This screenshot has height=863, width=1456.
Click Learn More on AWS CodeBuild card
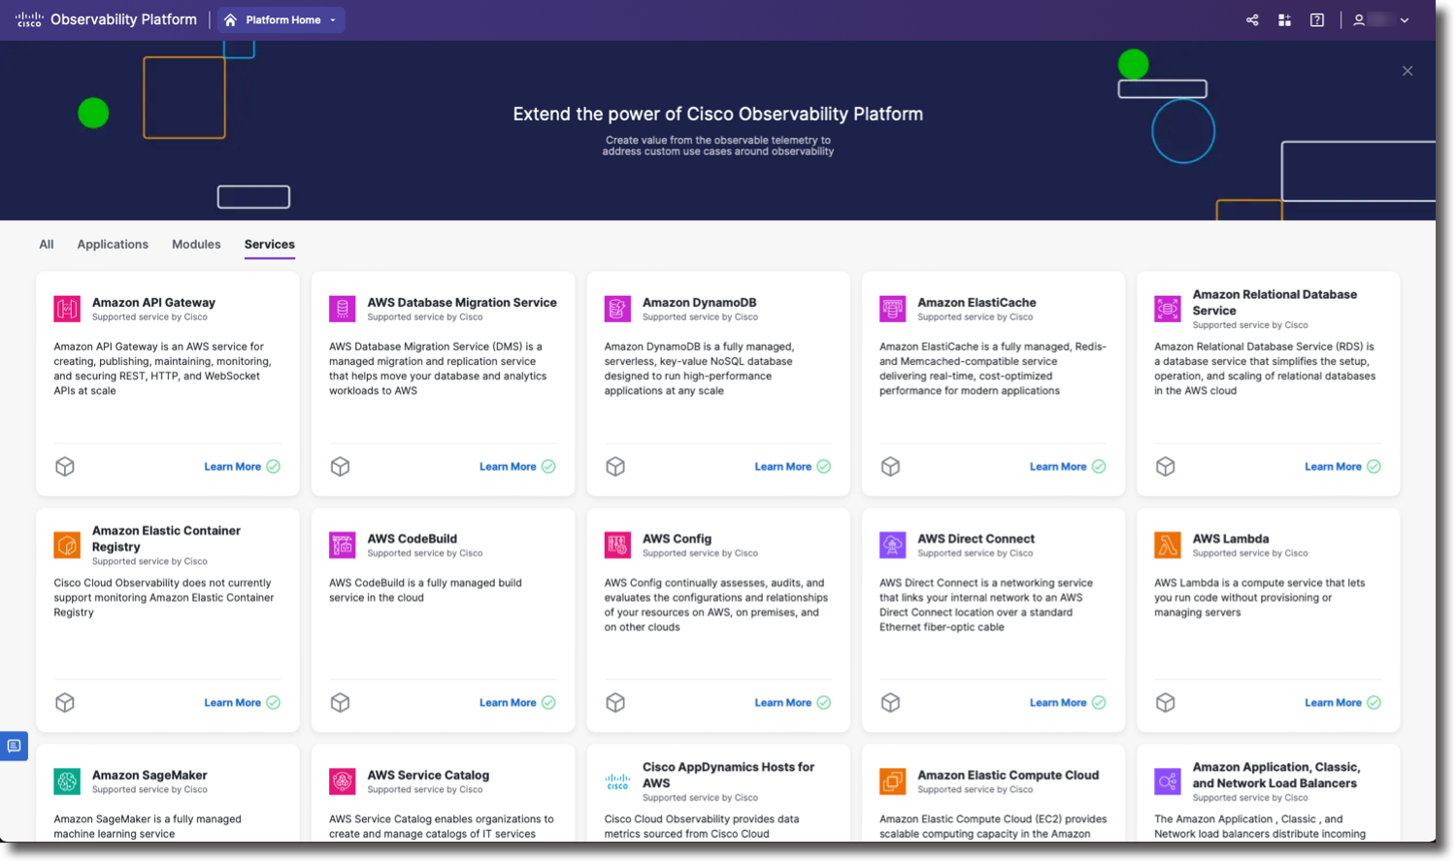[x=508, y=703]
